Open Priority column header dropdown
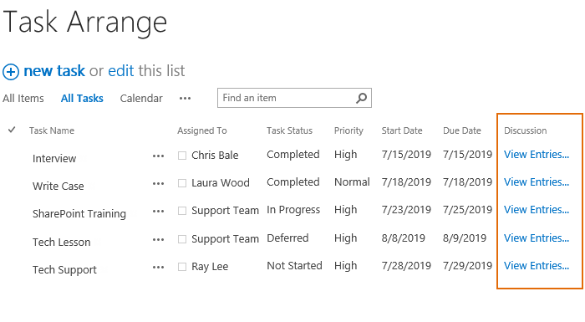 [348, 130]
